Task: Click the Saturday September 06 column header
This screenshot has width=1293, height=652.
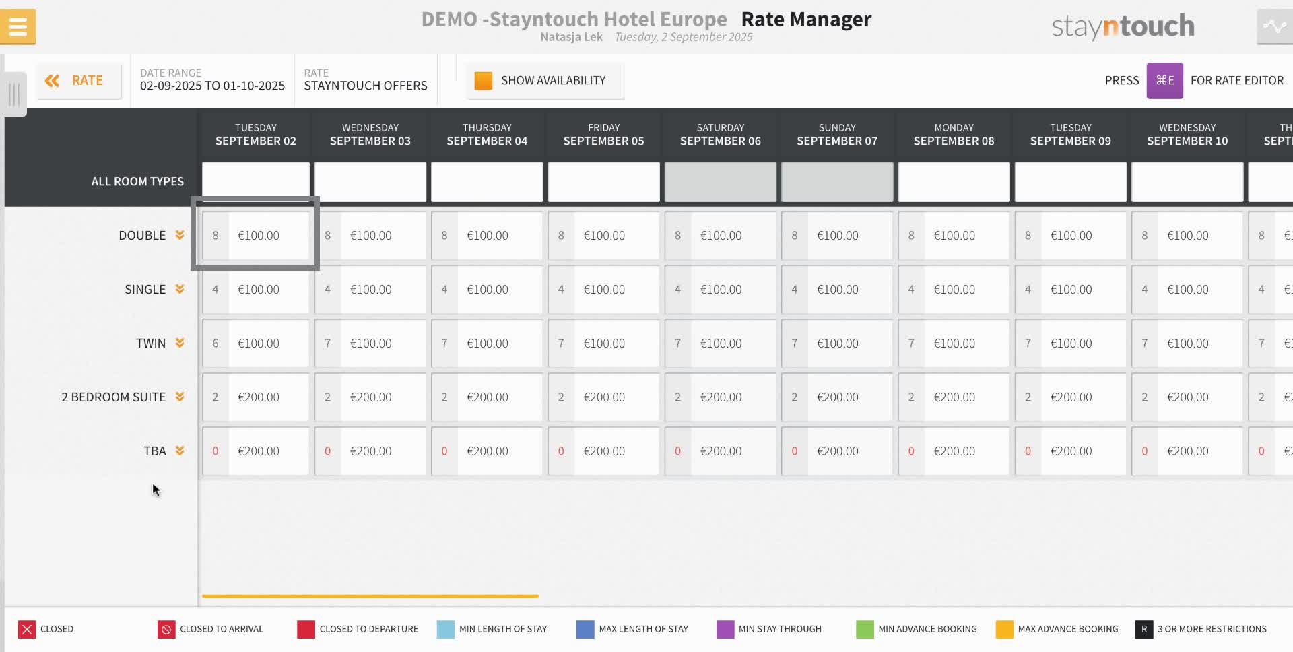Action: [721, 134]
